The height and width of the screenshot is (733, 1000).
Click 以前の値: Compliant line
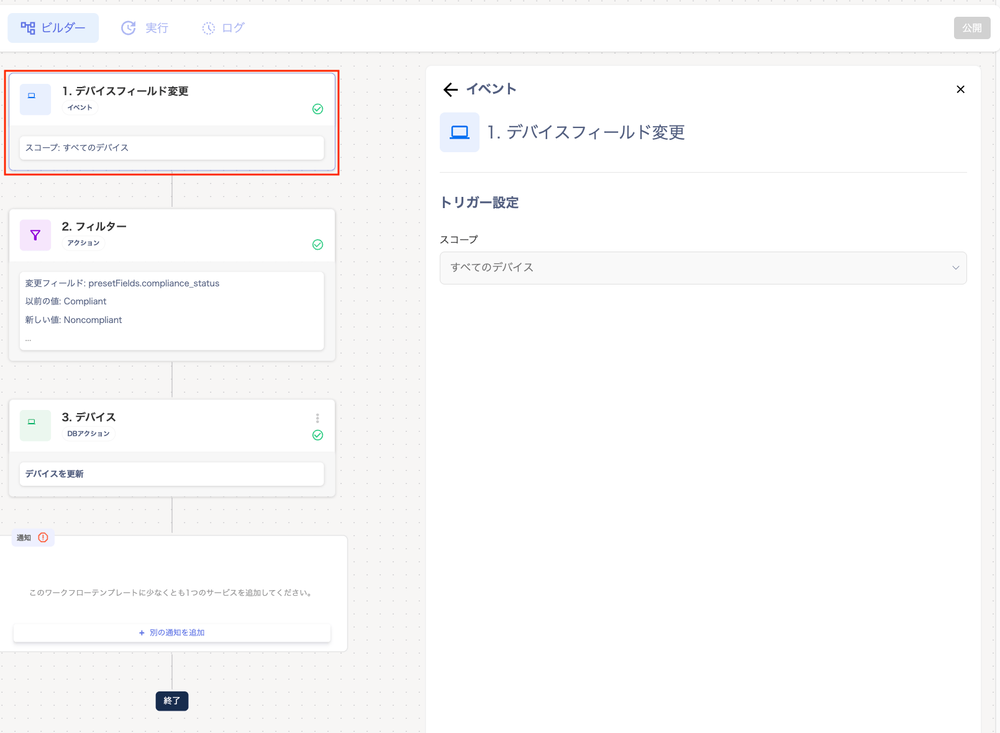[x=66, y=301]
